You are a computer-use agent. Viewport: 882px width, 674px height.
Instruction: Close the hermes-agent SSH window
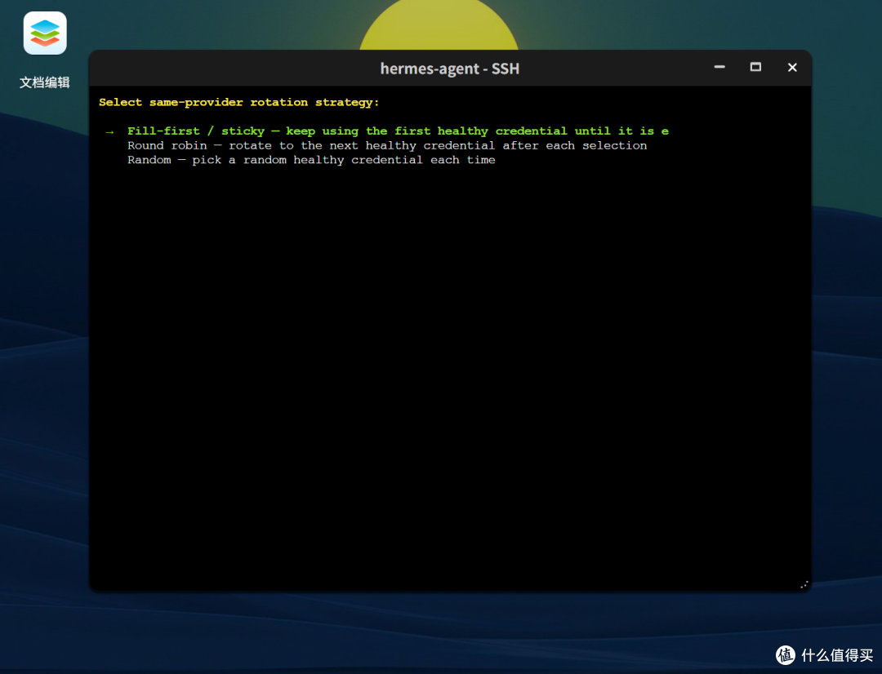[x=792, y=68]
